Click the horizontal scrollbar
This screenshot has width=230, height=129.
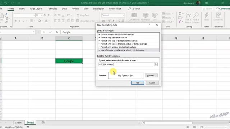(168, 123)
